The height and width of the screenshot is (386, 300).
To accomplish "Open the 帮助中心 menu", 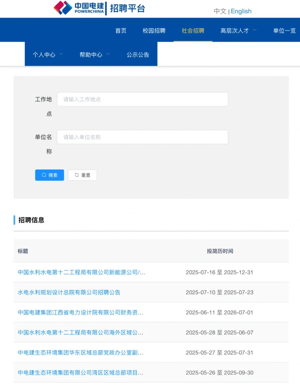I will pyautogui.click(x=91, y=55).
